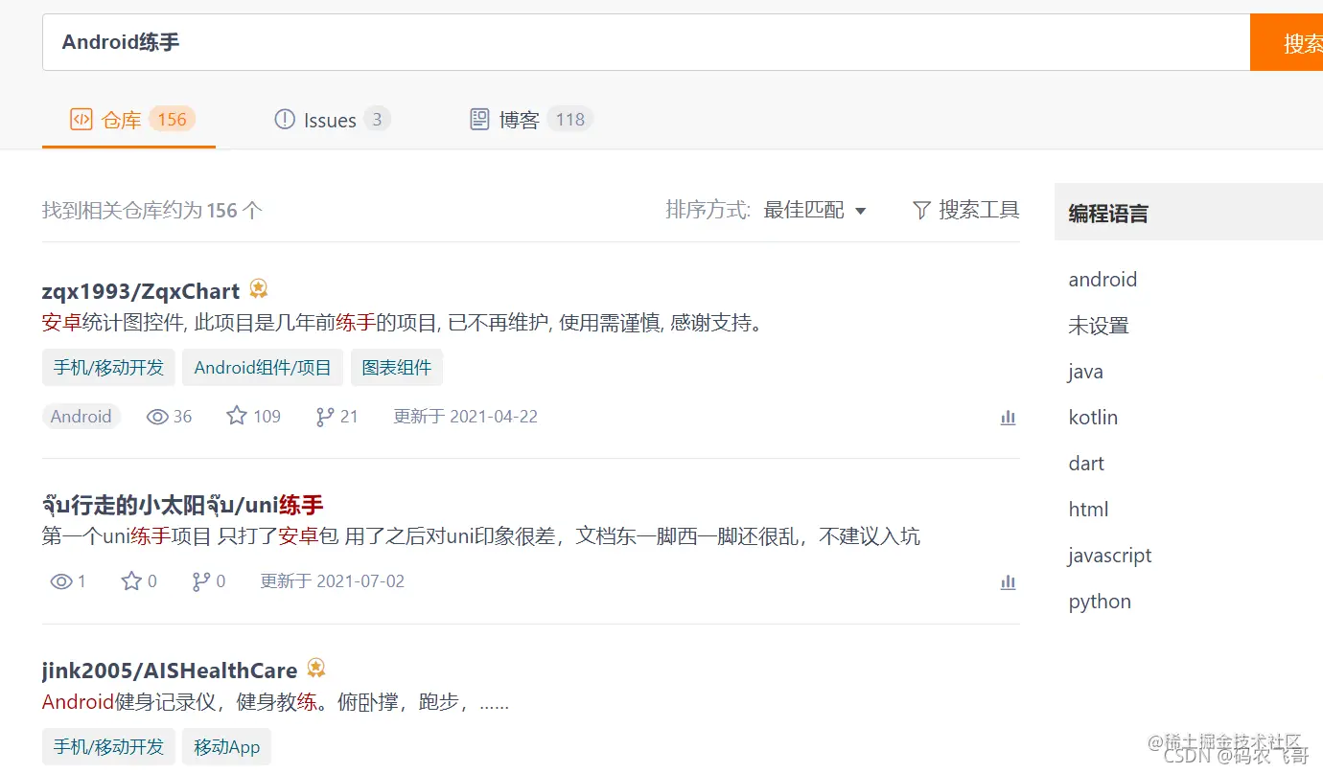Screen dimensions: 1323x773
Task: Open the 搜索工具 funnel filter icon
Action: pos(920,209)
